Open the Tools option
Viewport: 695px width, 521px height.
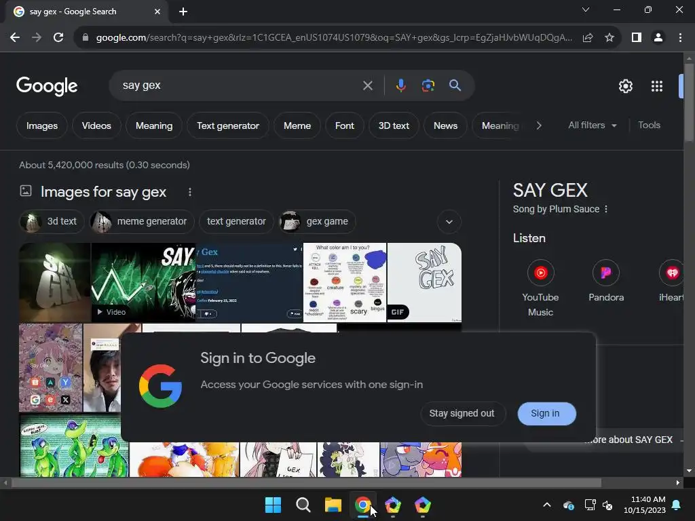point(649,126)
